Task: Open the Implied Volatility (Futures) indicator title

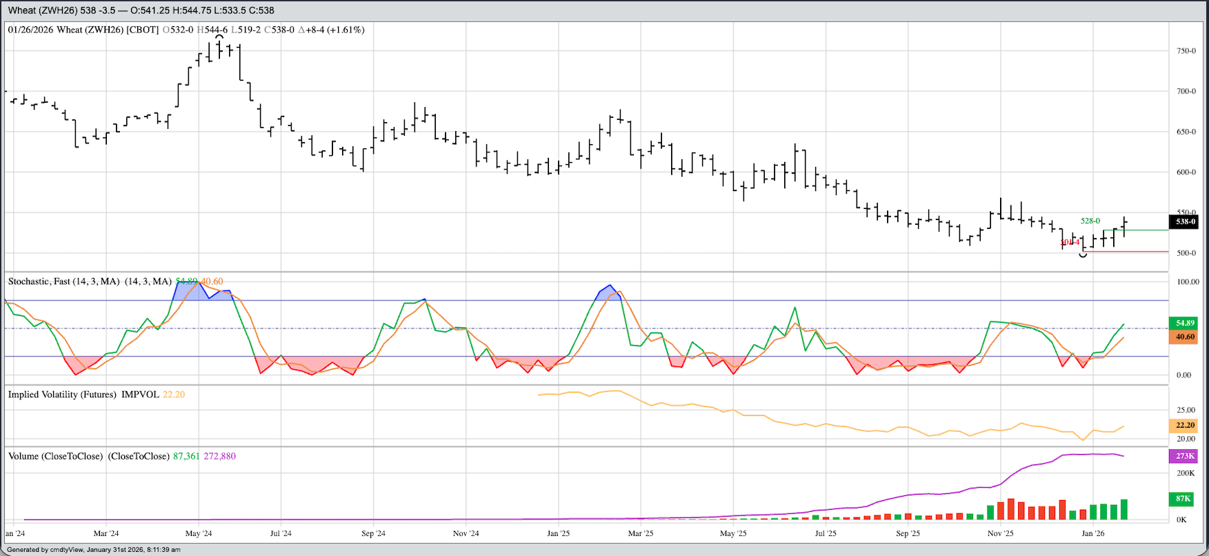Action: click(x=62, y=395)
